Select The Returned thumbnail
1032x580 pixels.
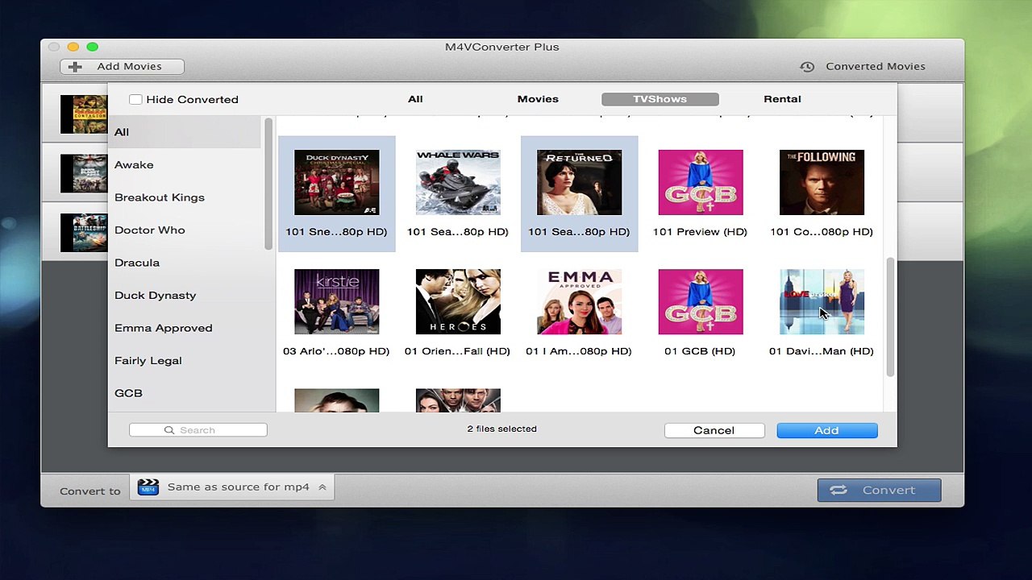[579, 182]
